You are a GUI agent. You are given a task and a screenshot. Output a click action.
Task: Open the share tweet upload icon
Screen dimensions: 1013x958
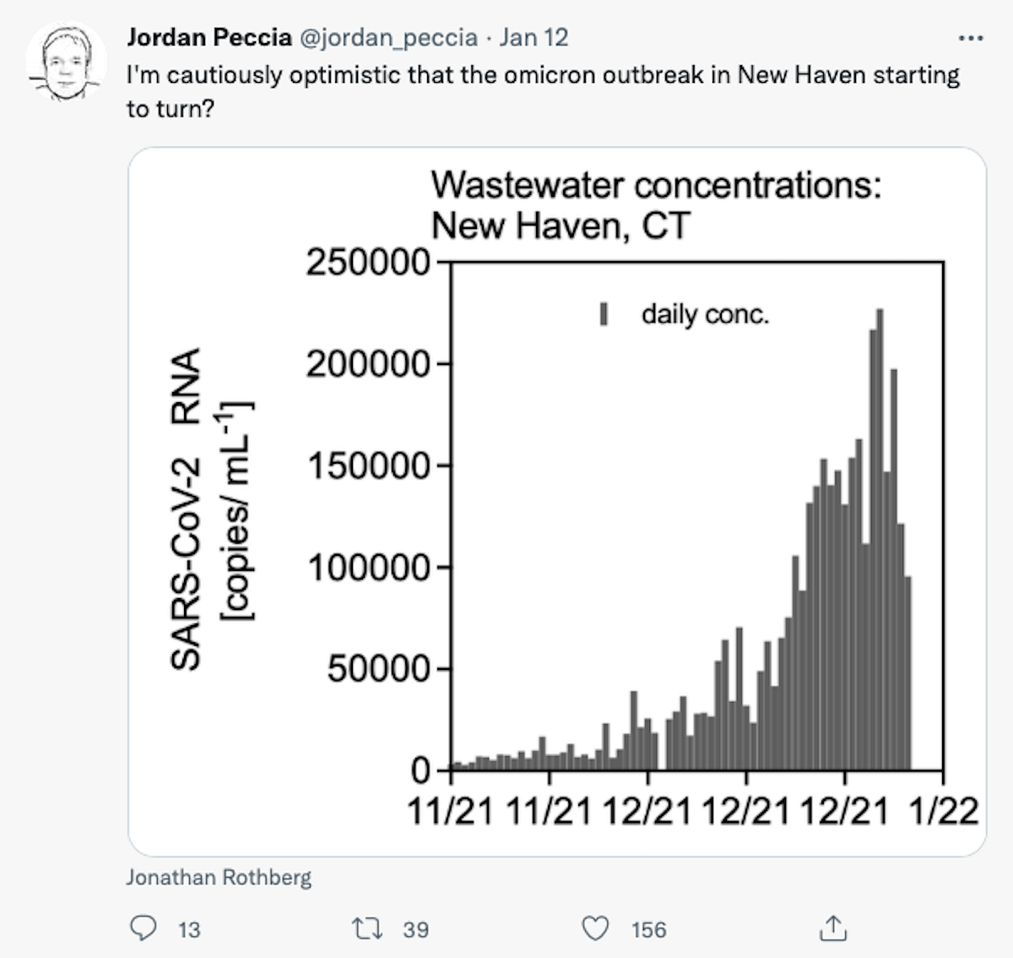point(832,928)
